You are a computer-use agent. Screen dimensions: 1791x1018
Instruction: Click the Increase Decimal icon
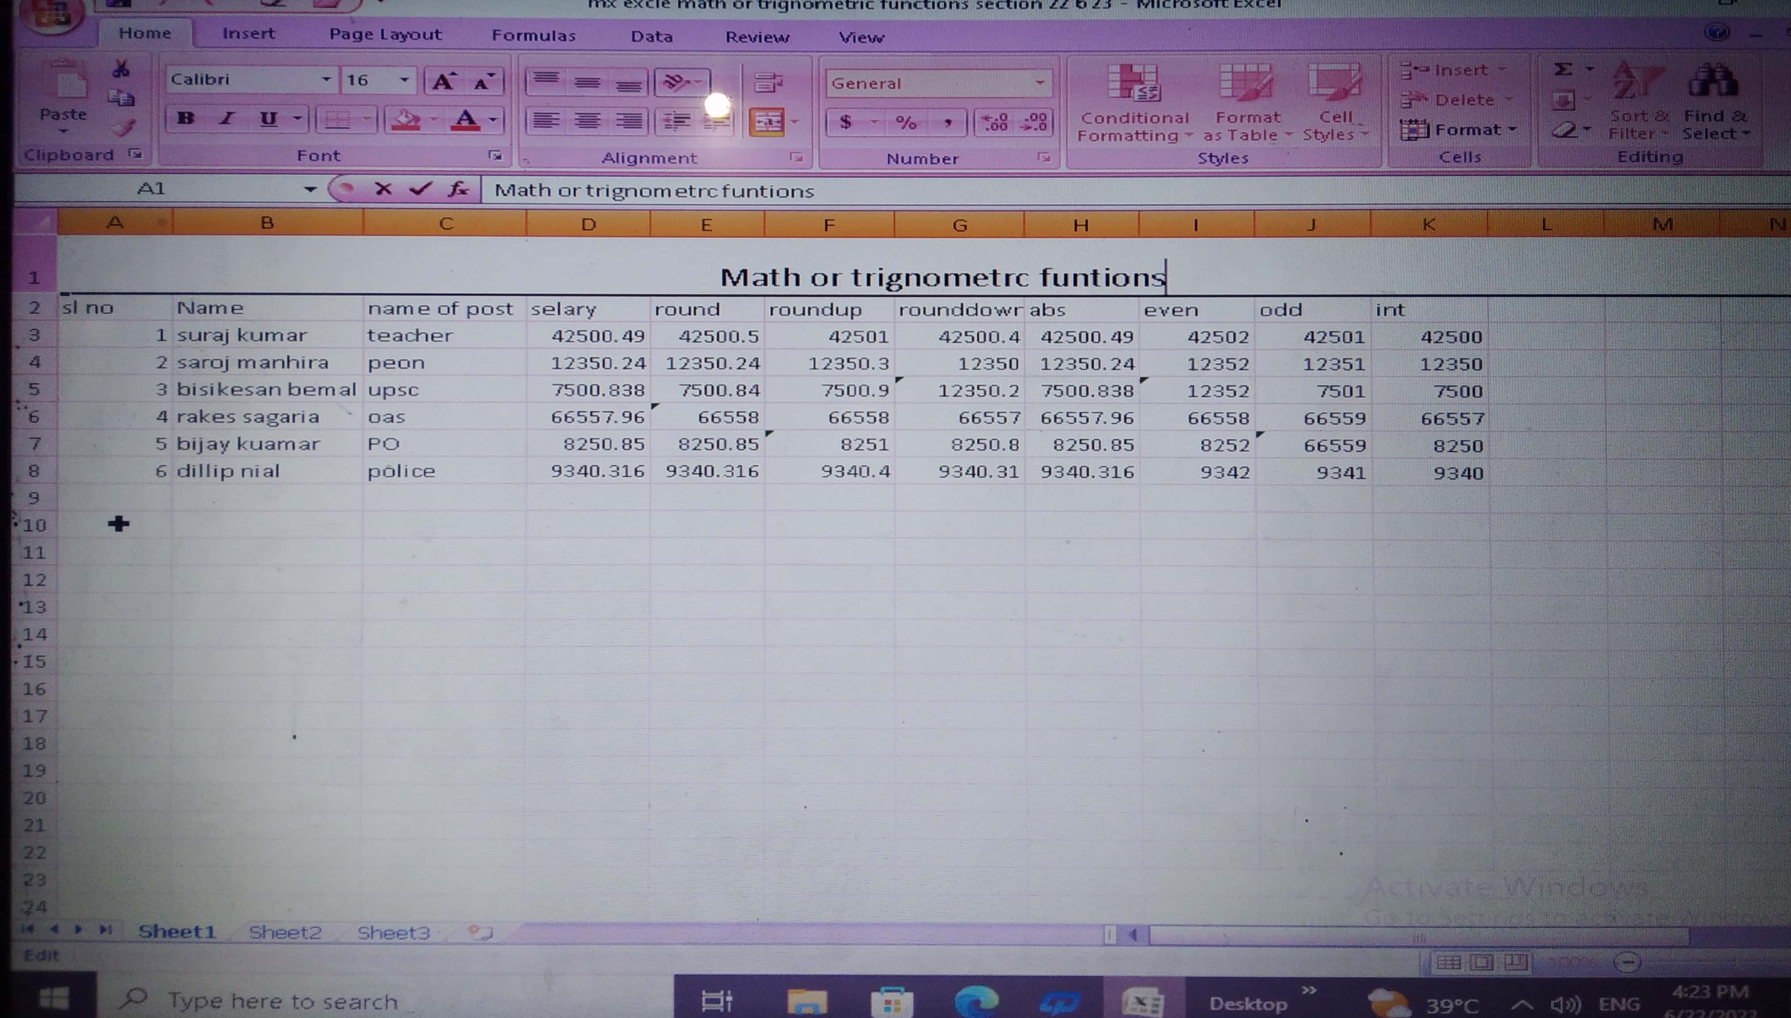(995, 122)
